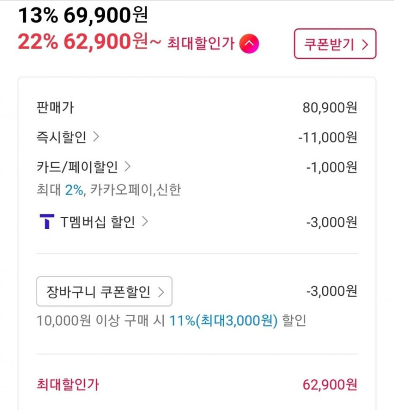Click the 판매가 label
This screenshot has height=410, width=394.
(x=55, y=107)
